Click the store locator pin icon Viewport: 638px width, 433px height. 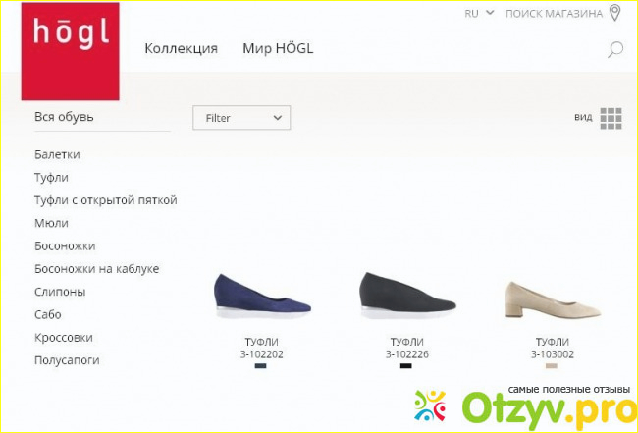point(615,13)
